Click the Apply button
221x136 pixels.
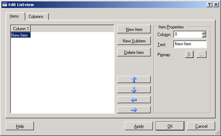(x=139, y=126)
